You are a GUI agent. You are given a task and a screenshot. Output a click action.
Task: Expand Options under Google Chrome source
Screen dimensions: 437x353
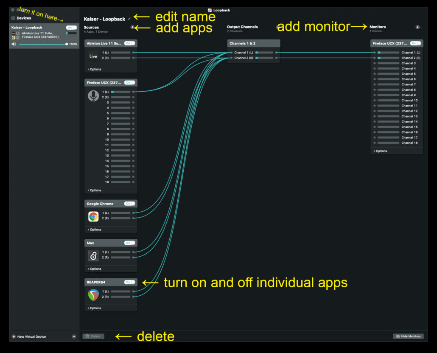(x=94, y=230)
